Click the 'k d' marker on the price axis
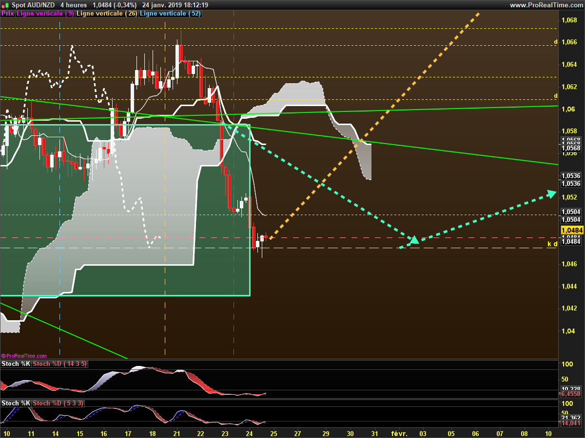585x438 pixels. pyautogui.click(x=552, y=244)
